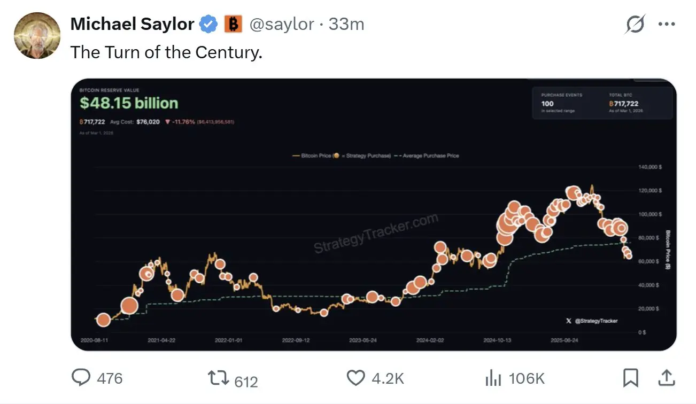Open the @saylor handle link
Viewport: 696px width, 404px height.
[282, 24]
